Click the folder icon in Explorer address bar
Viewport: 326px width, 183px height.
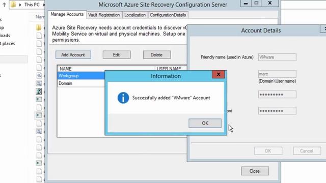tap(13, 5)
